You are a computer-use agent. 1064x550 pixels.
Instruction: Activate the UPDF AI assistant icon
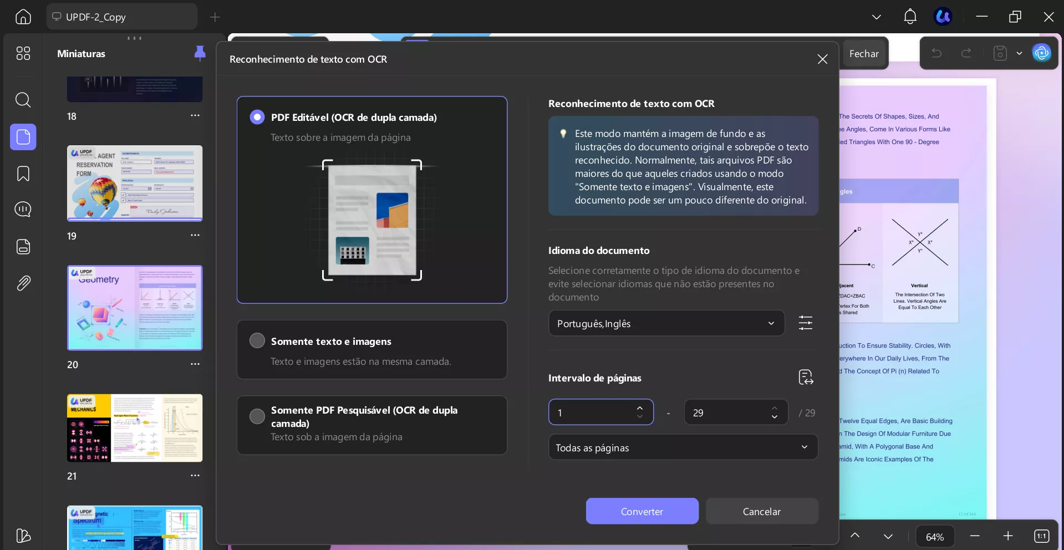click(1041, 53)
